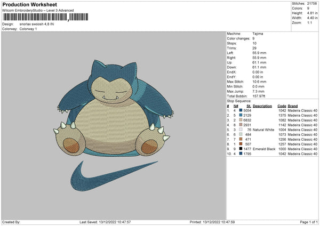This screenshot has width=320, height=226.
Task: Click the Width value '4.40 in'
Action: tap(312, 18)
